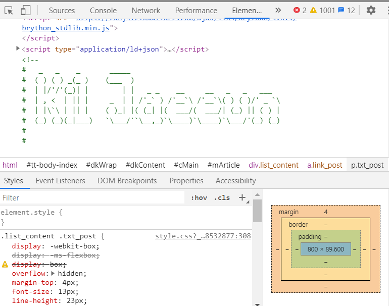This screenshot has height=306, width=389.
Task: Click .list_content .txt_post selector
Action: pos(48,236)
